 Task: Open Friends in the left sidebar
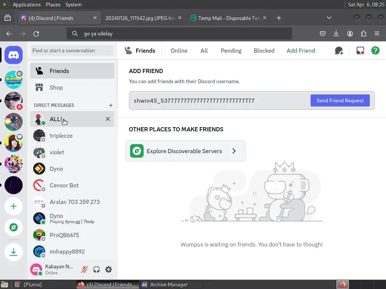pyautogui.click(x=72, y=71)
